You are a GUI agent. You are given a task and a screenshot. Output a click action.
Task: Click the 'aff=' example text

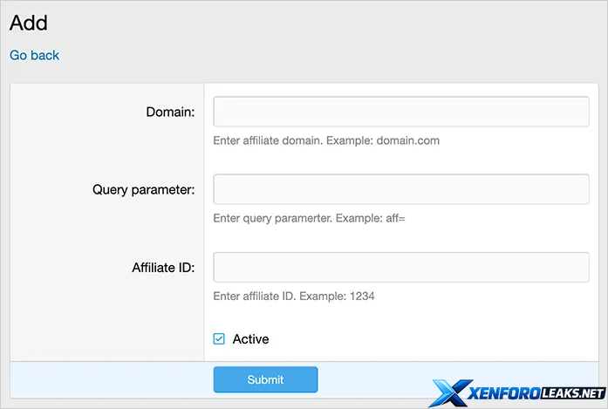click(396, 218)
